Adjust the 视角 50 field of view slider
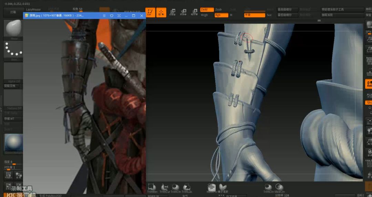The width and height of the screenshot is (372, 197). 85,10
